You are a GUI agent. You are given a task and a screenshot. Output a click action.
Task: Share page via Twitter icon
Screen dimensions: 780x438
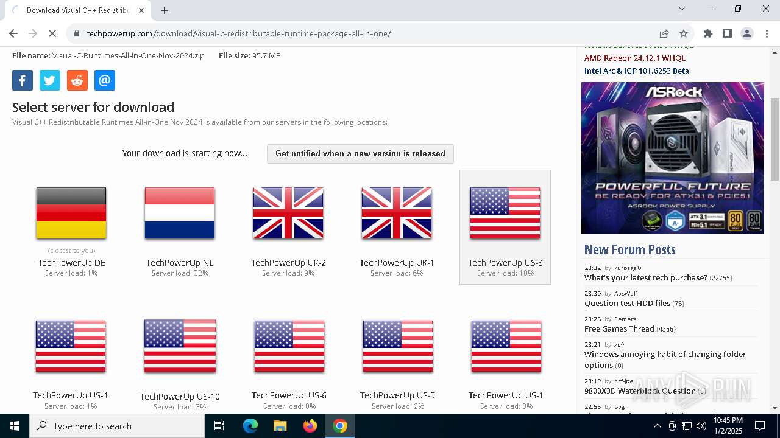(50, 80)
